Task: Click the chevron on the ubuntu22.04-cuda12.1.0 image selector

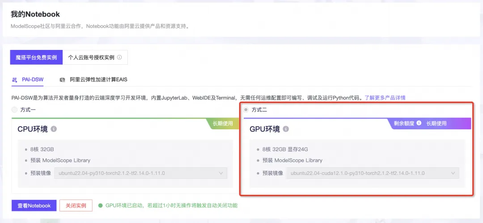Action: [x=453, y=173]
